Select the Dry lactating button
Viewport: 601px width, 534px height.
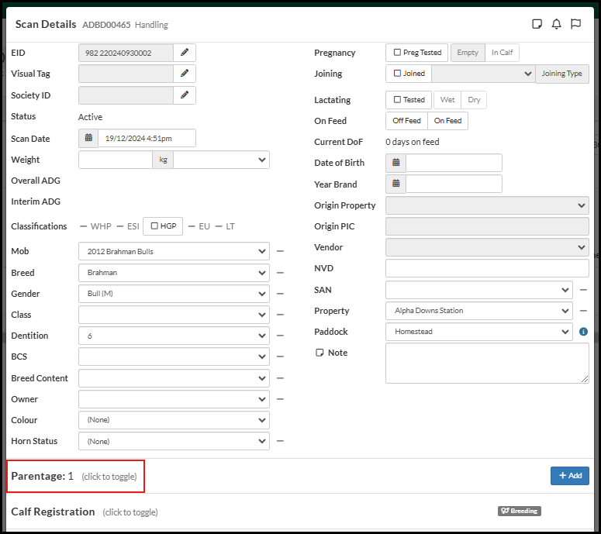coord(474,100)
